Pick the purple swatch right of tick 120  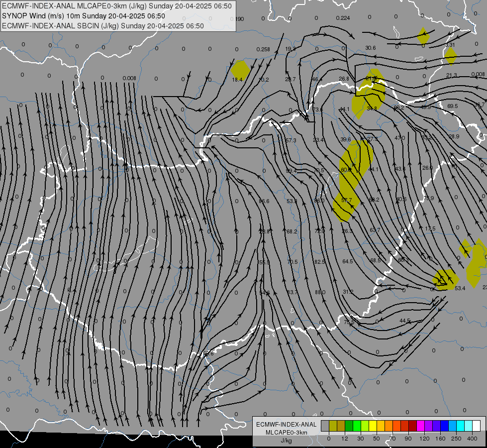pyautogui.click(x=429, y=426)
